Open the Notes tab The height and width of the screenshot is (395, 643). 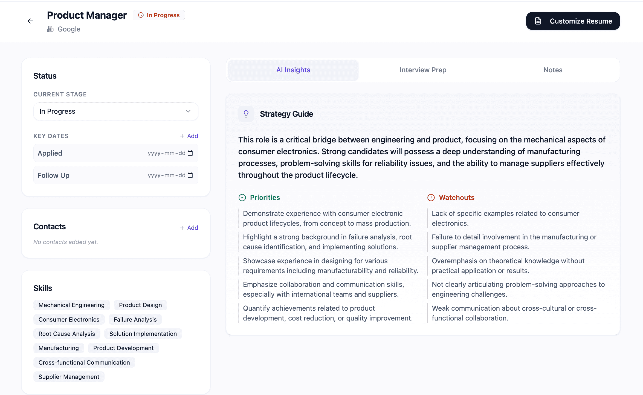553,70
